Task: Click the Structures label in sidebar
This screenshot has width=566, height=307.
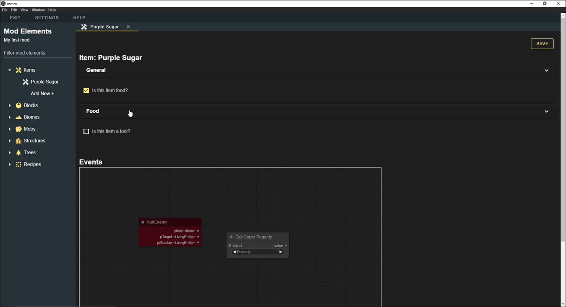Action: click(34, 141)
